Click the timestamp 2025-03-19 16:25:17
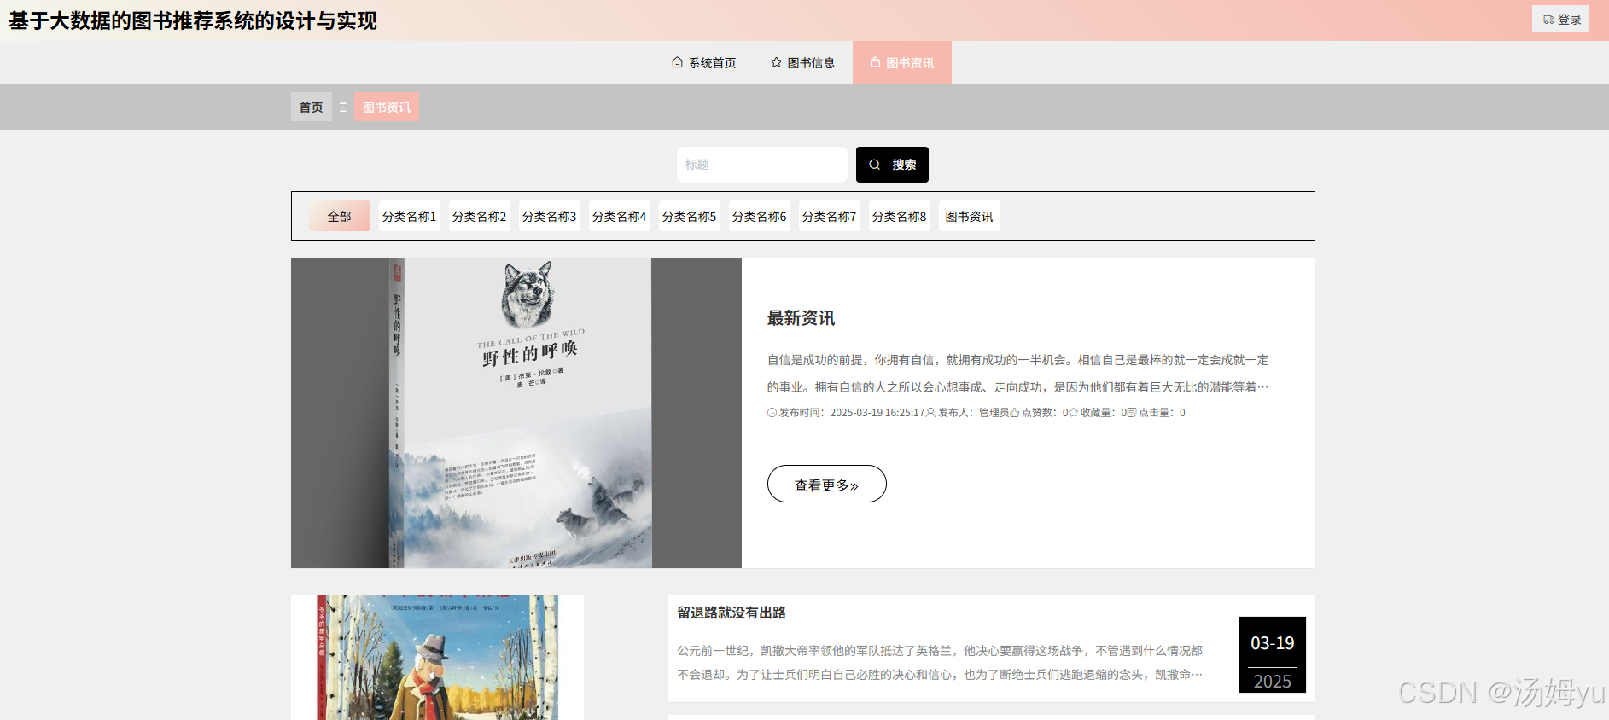 [x=877, y=413]
